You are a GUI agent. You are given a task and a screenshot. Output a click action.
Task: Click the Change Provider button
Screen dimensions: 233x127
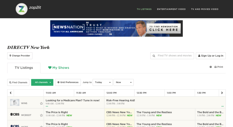tap(20, 56)
